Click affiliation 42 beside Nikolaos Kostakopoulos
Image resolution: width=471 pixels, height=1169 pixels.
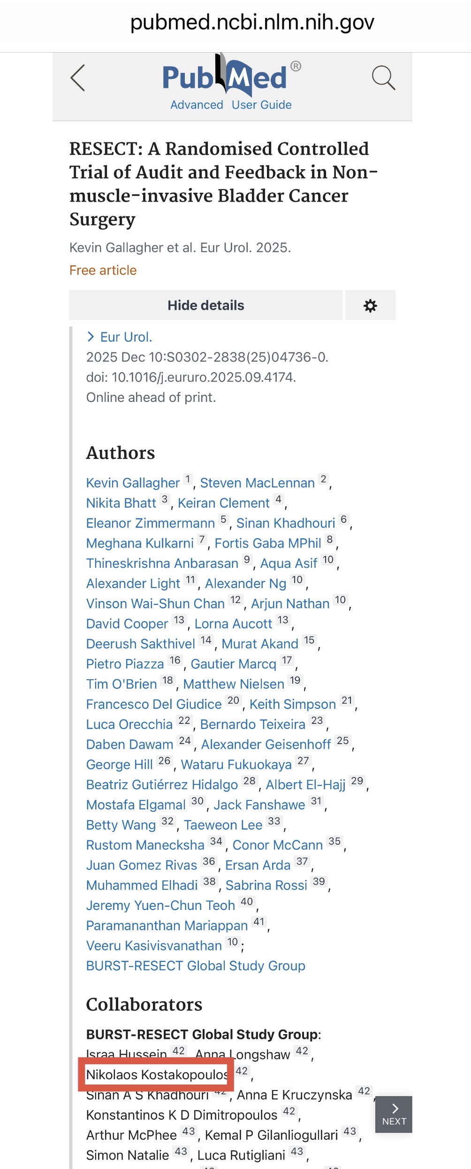click(242, 1071)
